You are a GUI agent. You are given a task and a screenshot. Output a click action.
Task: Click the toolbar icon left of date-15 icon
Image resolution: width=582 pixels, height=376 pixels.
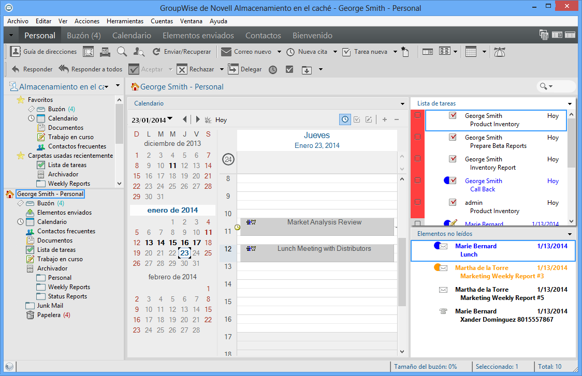[x=89, y=52]
